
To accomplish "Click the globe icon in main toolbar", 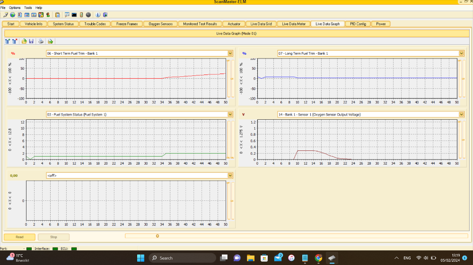I will [12, 15].
